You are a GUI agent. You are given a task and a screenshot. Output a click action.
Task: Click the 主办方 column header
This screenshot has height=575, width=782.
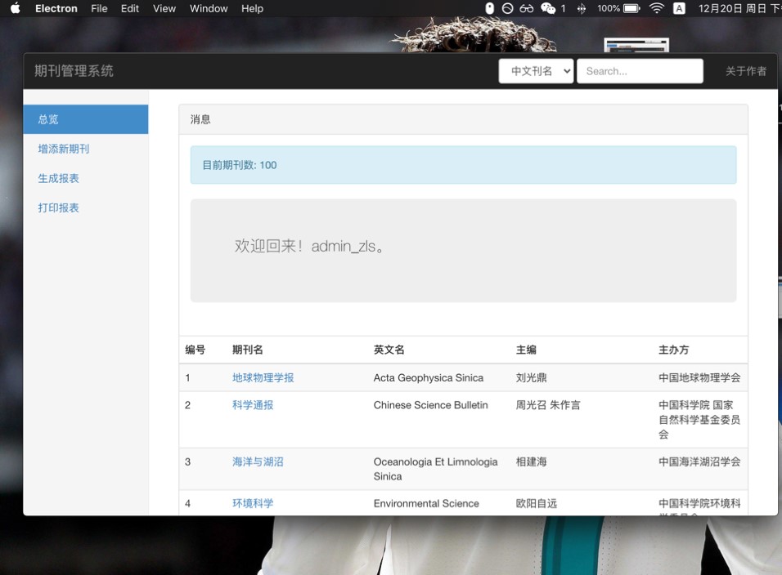[673, 350]
